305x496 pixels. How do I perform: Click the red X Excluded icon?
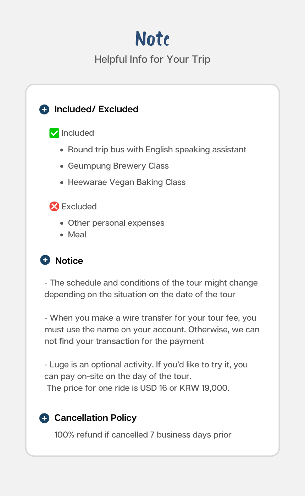click(54, 206)
